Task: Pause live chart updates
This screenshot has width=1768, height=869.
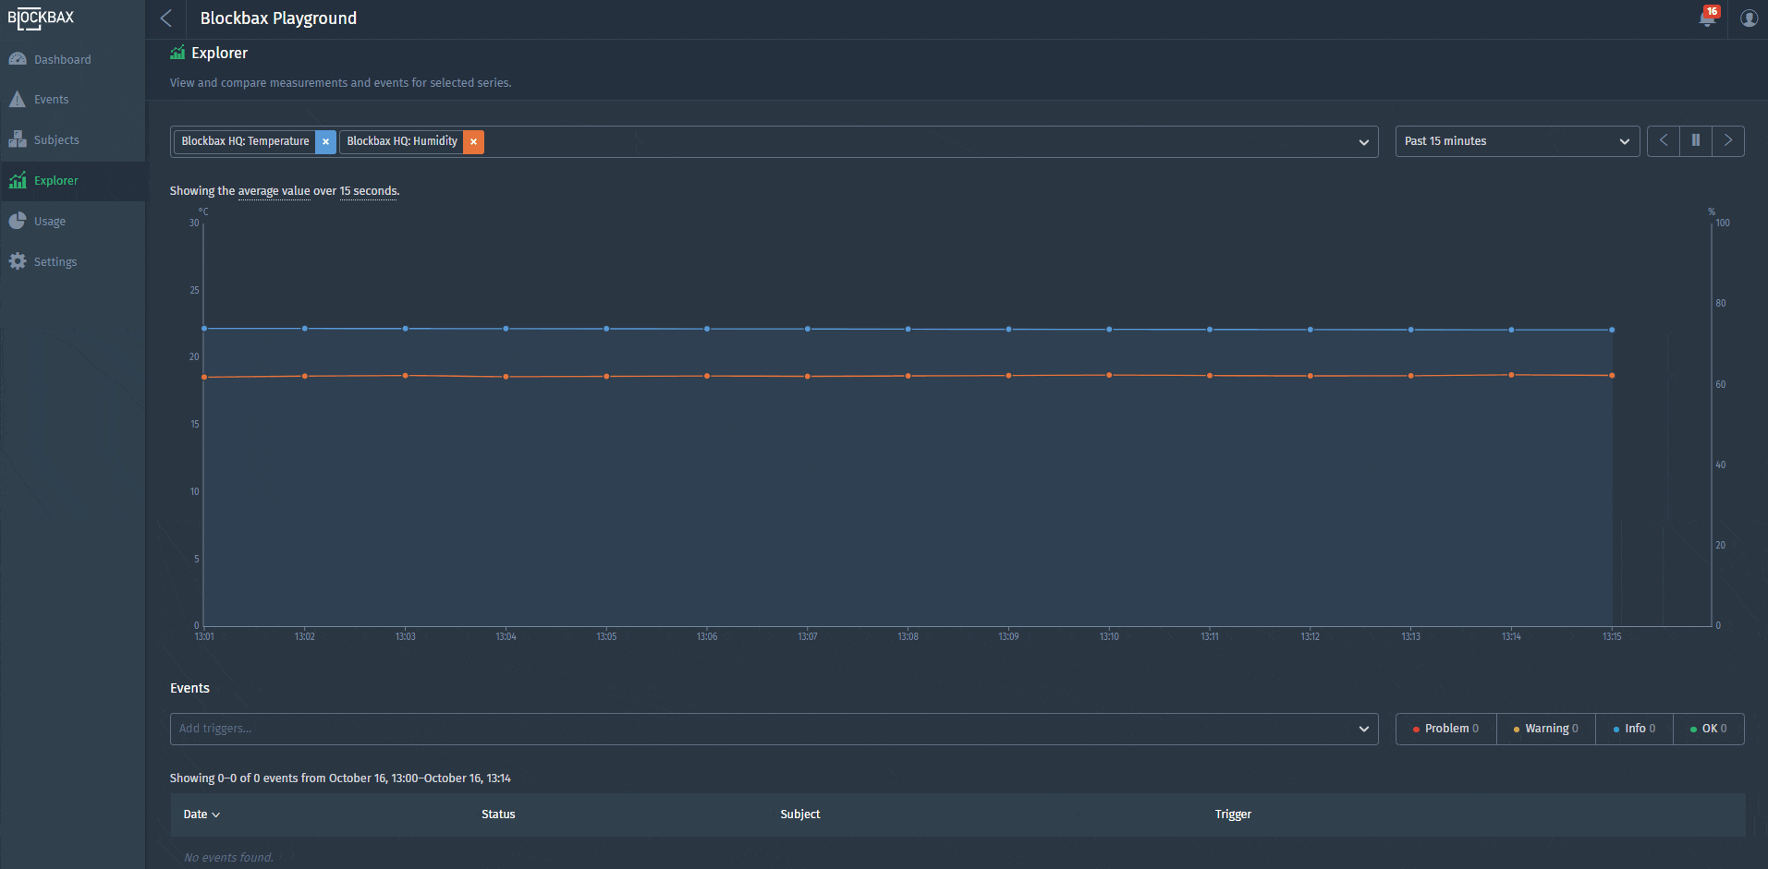Action: point(1695,141)
